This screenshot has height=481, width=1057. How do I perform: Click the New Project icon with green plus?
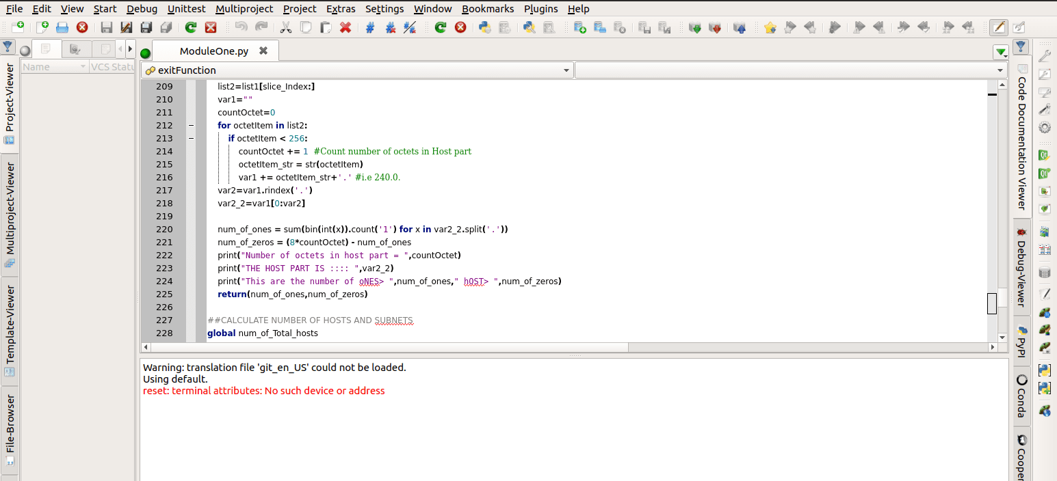(x=579, y=27)
